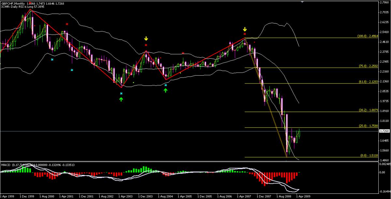
Task: Select the (25.0) - 1.7580 Fibonacci label
Action: coord(369,126)
